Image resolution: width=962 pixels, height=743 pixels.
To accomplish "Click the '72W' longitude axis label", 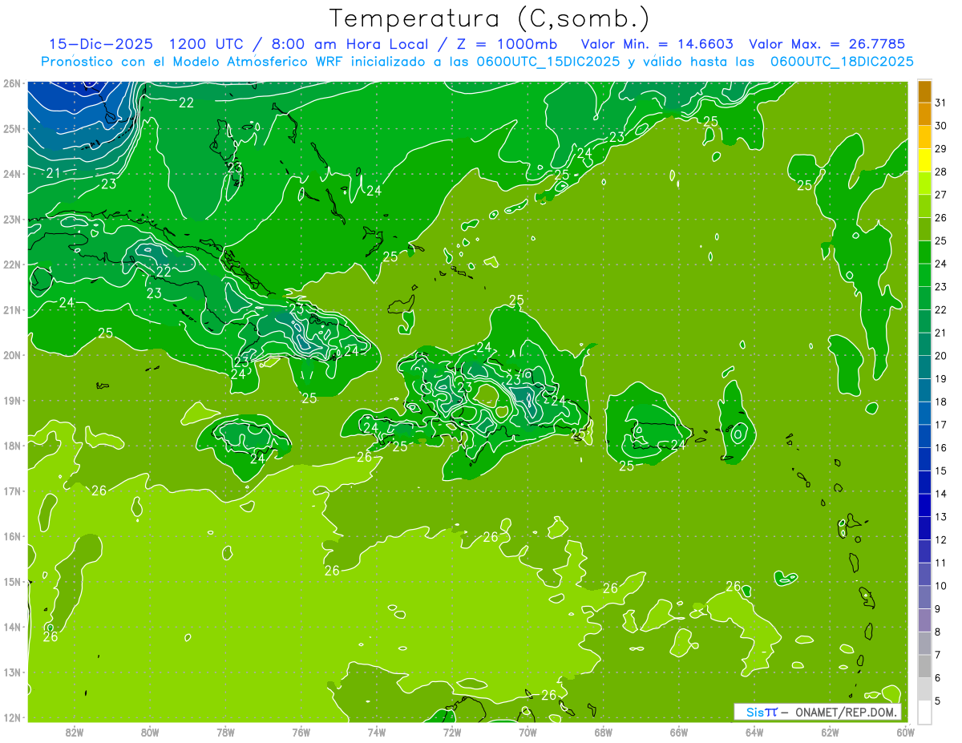I will (x=452, y=732).
